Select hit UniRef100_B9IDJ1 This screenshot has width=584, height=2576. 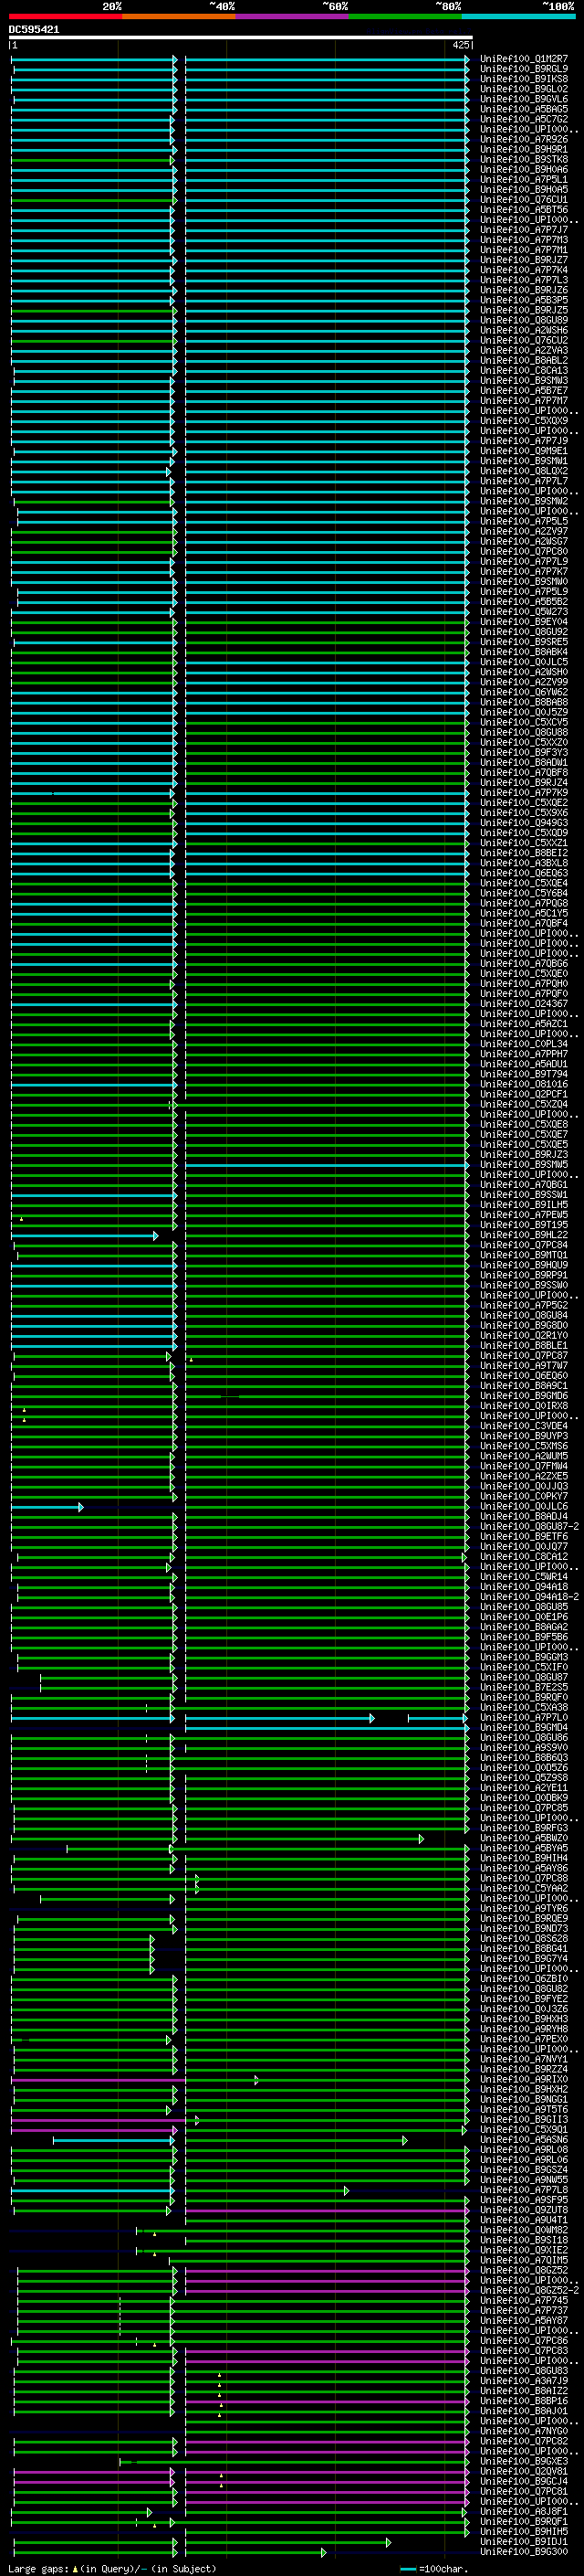524,2541
